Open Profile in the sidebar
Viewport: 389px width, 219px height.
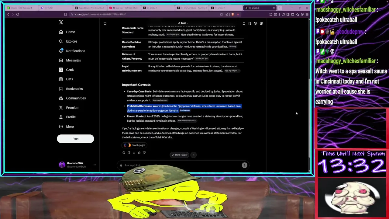(x=67, y=117)
